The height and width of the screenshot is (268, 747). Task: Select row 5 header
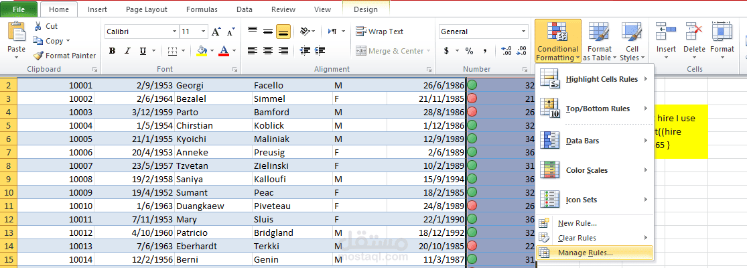point(9,126)
